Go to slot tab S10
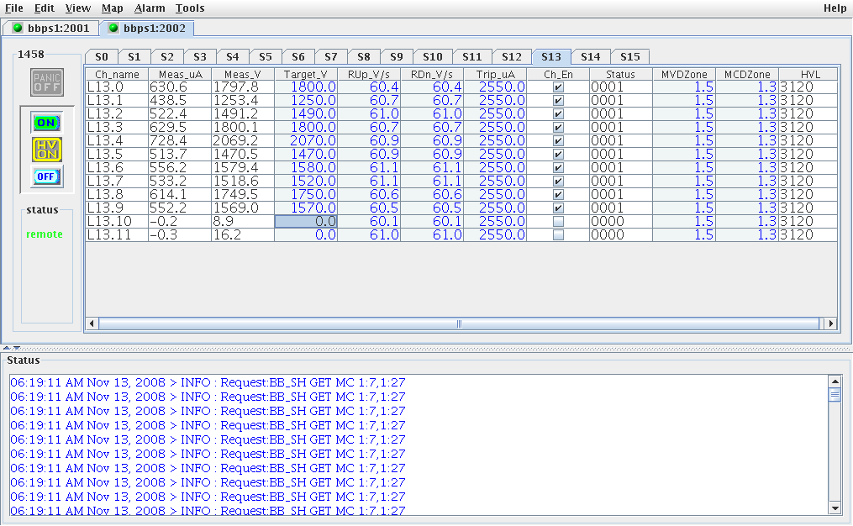Image resolution: width=853 pixels, height=526 pixels. pyautogui.click(x=433, y=56)
